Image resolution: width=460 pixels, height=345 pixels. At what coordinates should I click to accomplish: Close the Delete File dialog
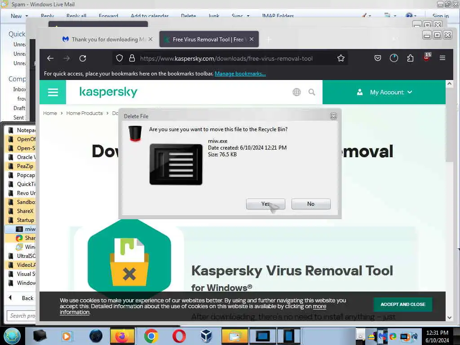(334, 116)
